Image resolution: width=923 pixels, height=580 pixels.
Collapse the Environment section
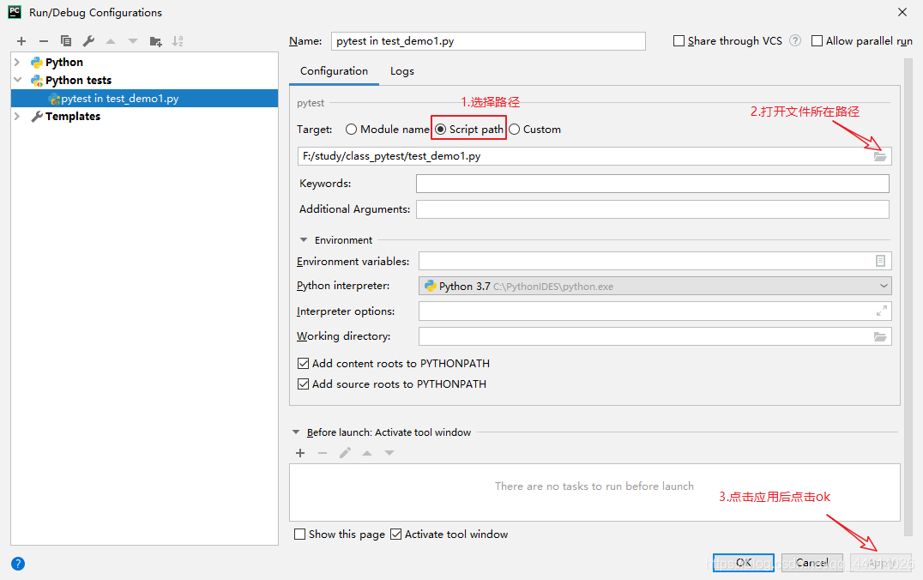tap(304, 240)
